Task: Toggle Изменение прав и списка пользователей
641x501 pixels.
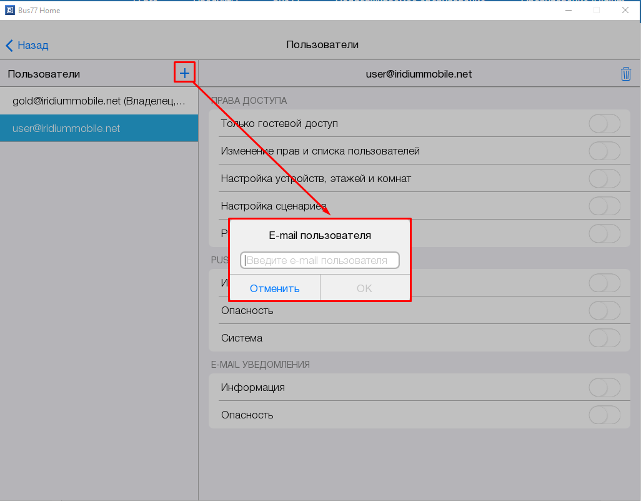Action: [604, 151]
